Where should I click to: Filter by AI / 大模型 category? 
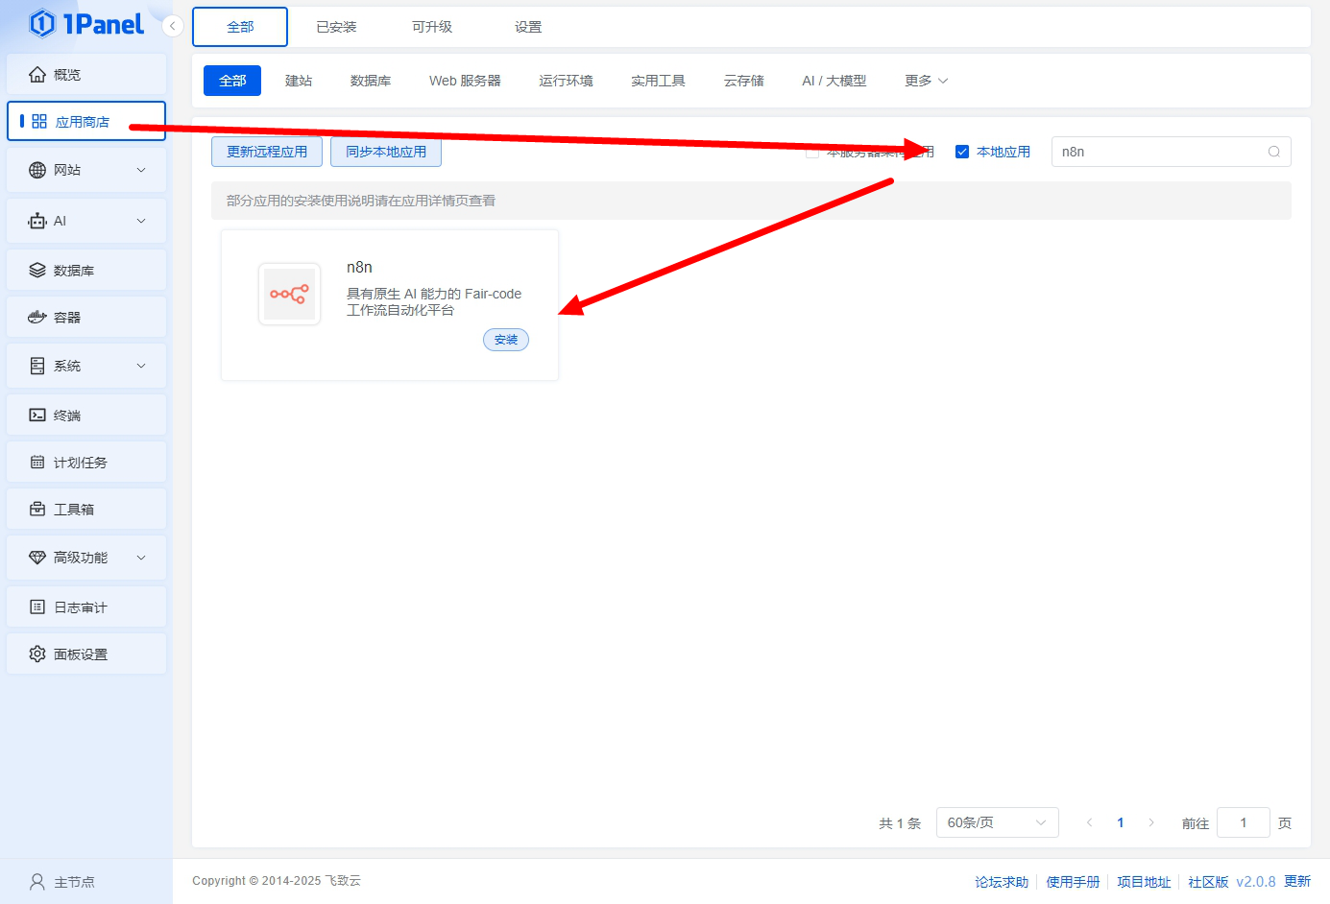coord(834,81)
